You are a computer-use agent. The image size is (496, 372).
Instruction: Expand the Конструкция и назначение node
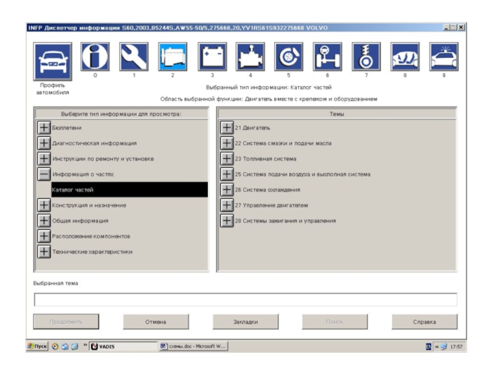(44, 205)
